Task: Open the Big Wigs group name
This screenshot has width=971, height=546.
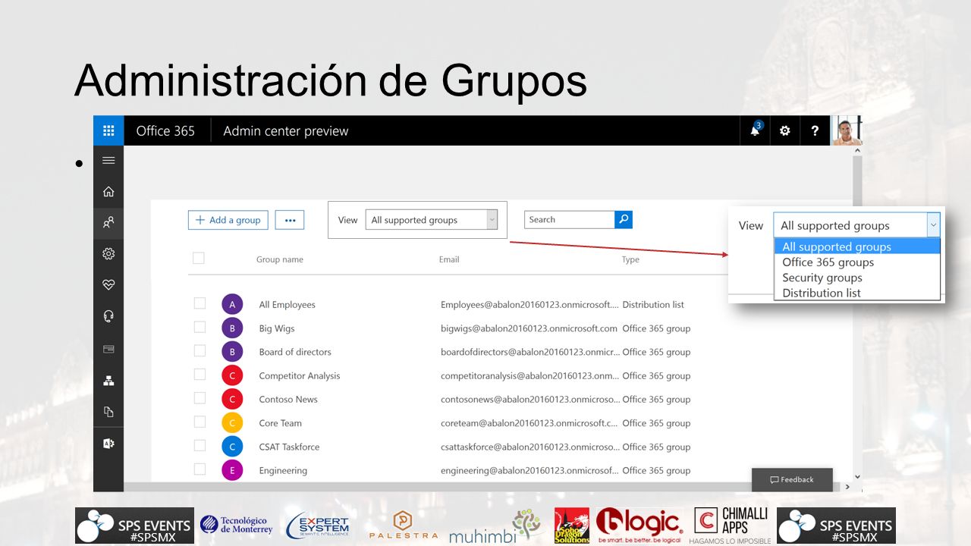Action: click(277, 328)
